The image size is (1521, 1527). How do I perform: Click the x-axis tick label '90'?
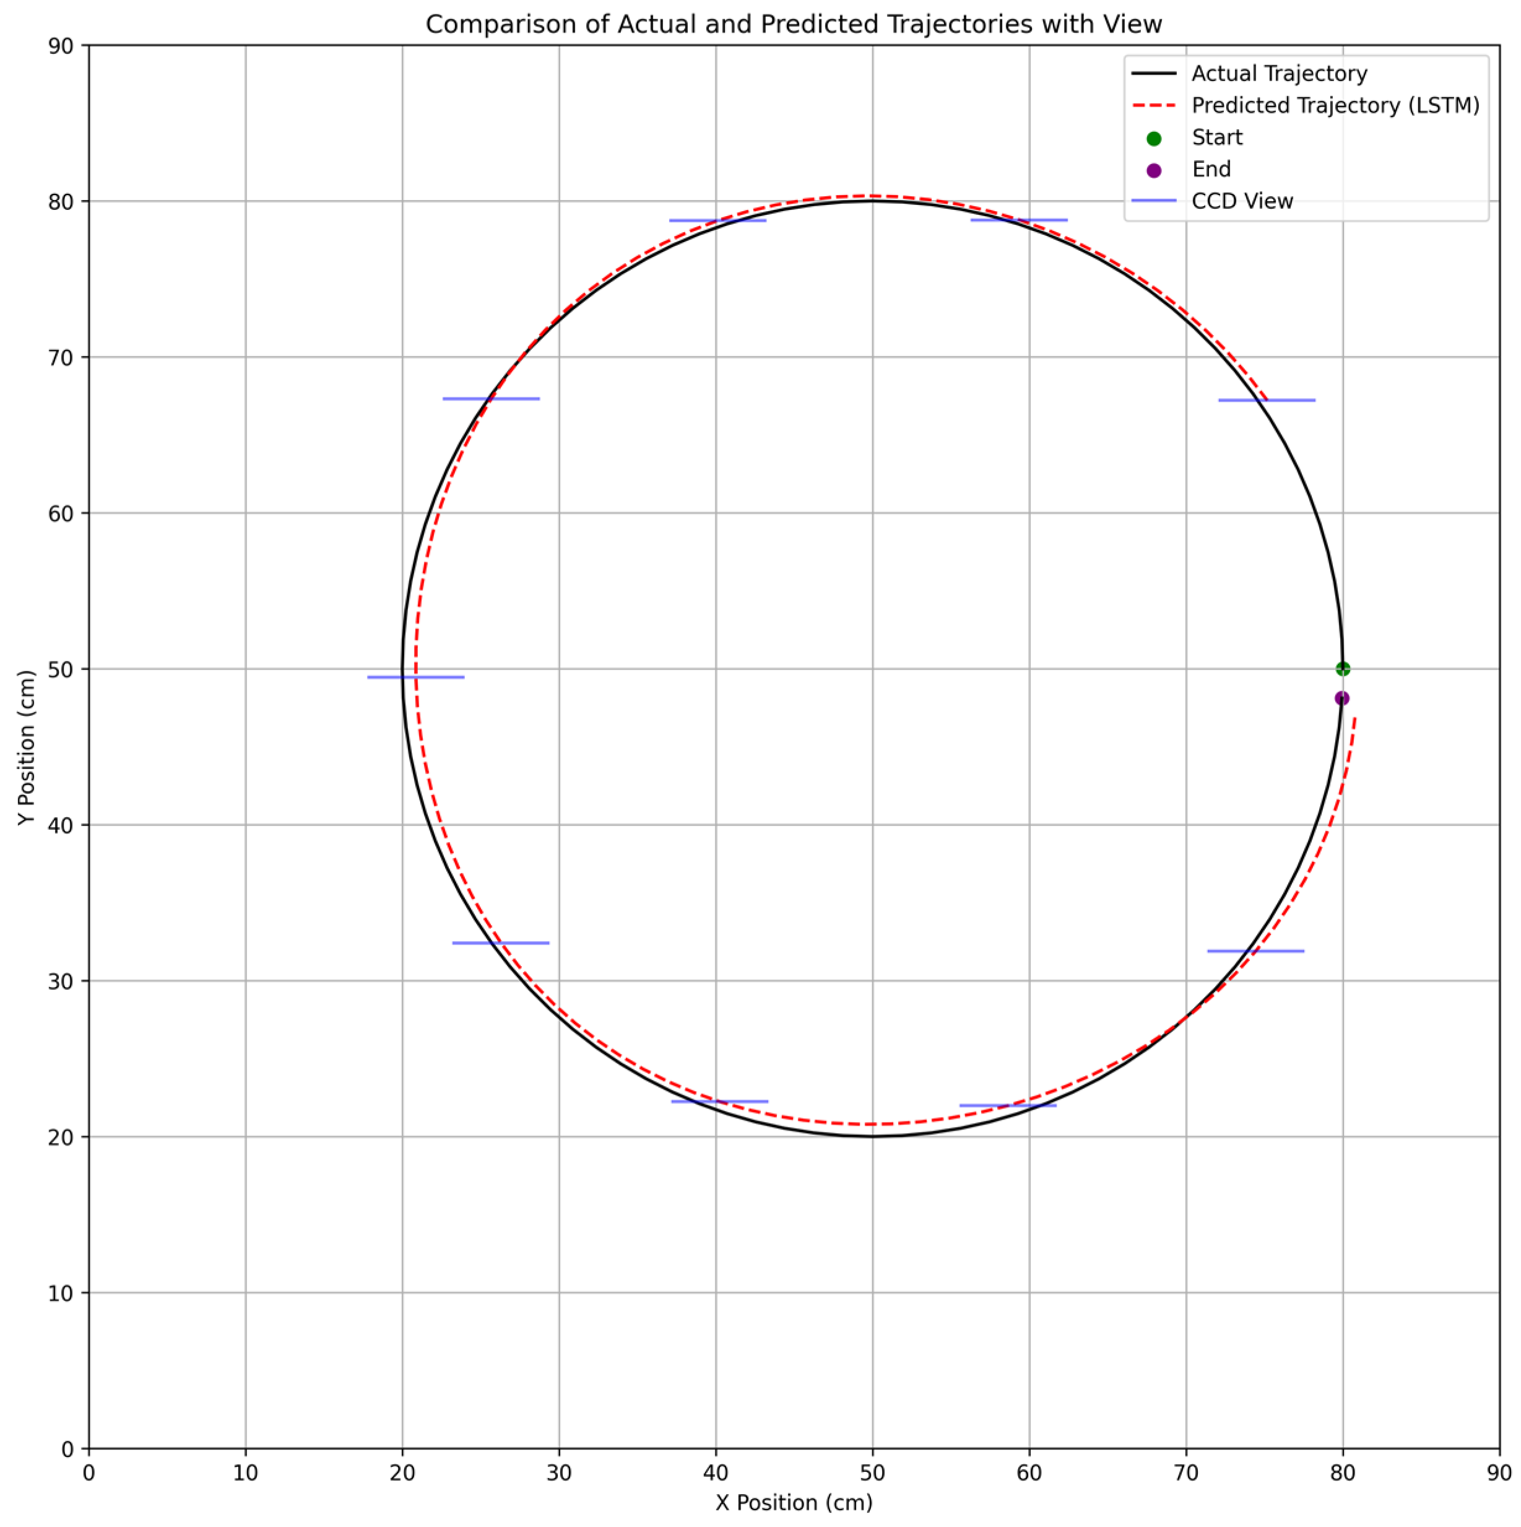pyautogui.click(x=1499, y=1473)
